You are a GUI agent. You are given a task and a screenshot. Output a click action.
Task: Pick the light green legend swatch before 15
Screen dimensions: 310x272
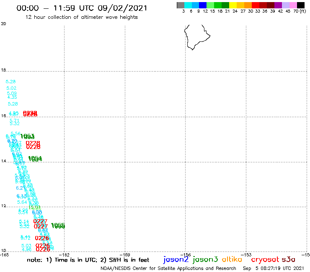click(210, 5)
